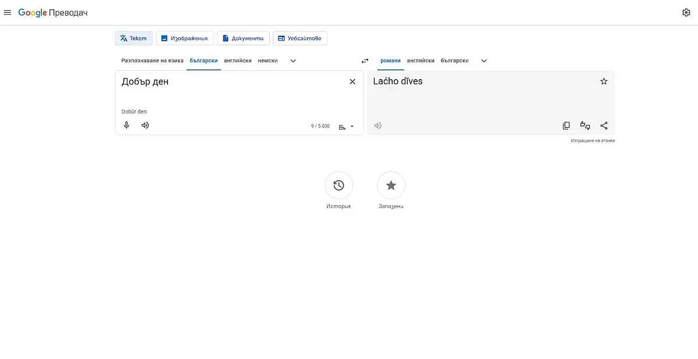Viewport: 698px width, 359px height.
Task: Copy the translation to clipboard
Action: click(566, 125)
